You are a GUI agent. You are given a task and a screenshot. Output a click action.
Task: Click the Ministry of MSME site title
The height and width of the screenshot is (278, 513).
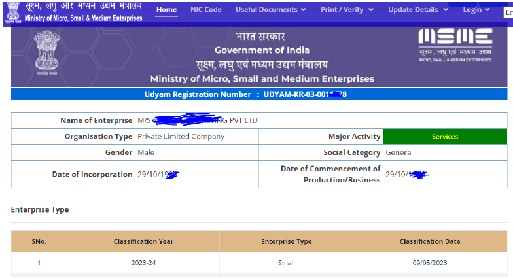[x=84, y=12]
